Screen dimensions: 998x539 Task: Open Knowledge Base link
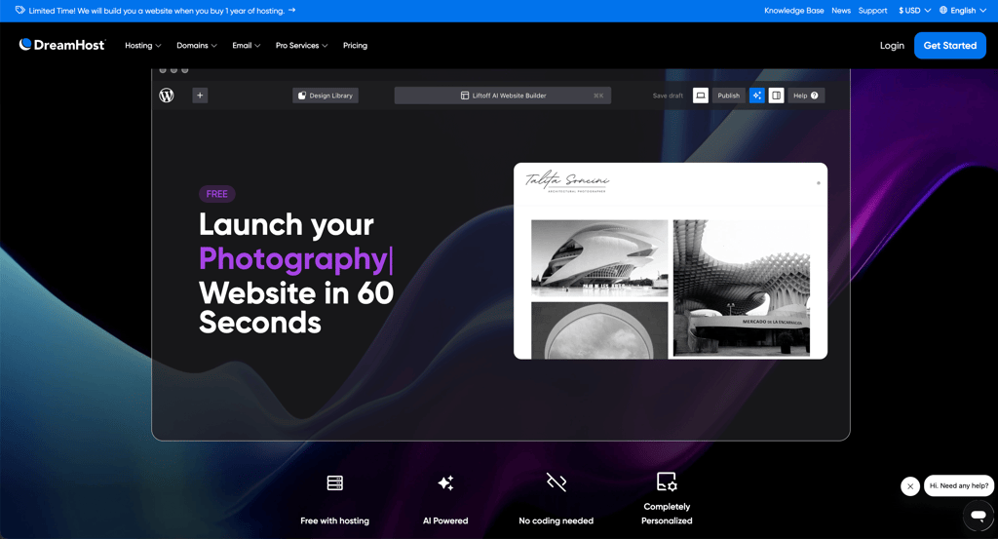point(793,10)
